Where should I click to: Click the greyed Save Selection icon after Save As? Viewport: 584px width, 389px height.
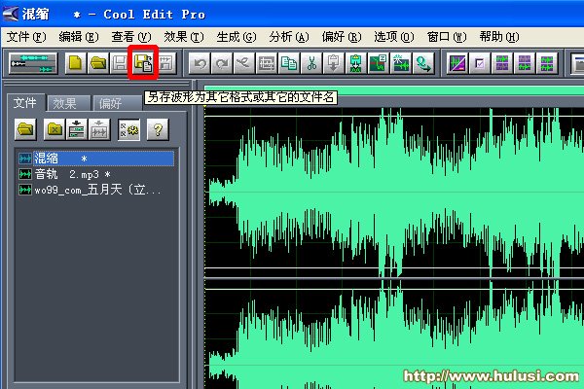[165, 63]
